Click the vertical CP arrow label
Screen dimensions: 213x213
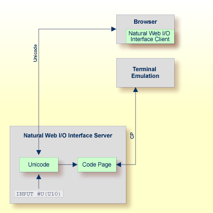(x=132, y=136)
